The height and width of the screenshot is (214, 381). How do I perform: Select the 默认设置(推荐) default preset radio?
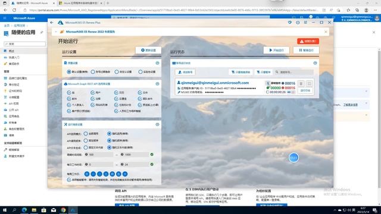coord(69,72)
